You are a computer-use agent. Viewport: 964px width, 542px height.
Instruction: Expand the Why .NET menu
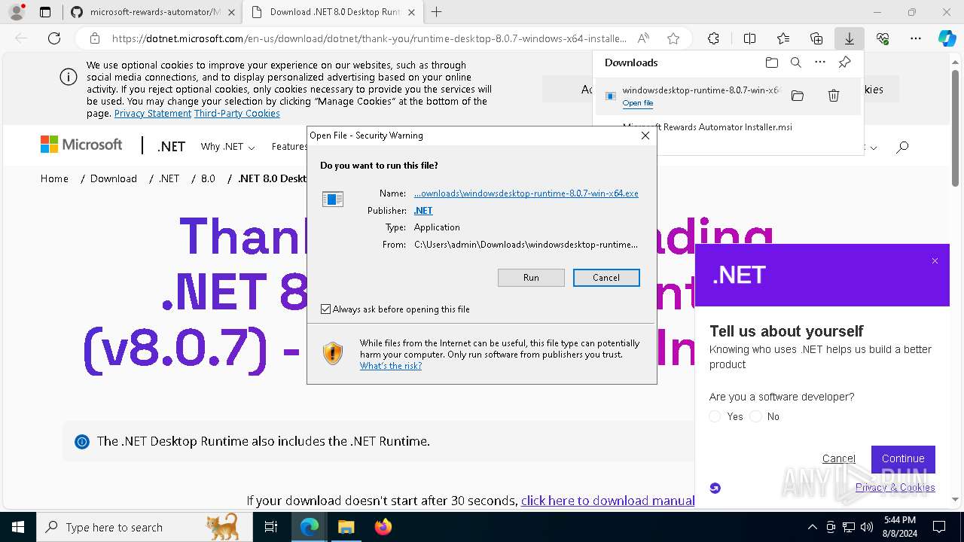click(x=227, y=147)
